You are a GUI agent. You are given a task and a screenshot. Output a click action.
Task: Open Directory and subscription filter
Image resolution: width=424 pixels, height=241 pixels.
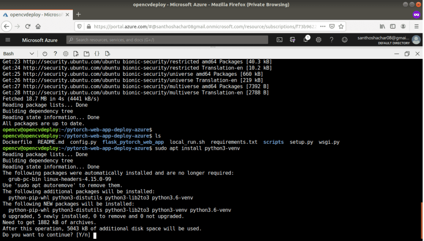pyautogui.click(x=292, y=40)
